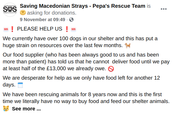175x113 pixels.
Task: Click the SOS emoji after HELP US
Action: pyautogui.click(x=73, y=29)
